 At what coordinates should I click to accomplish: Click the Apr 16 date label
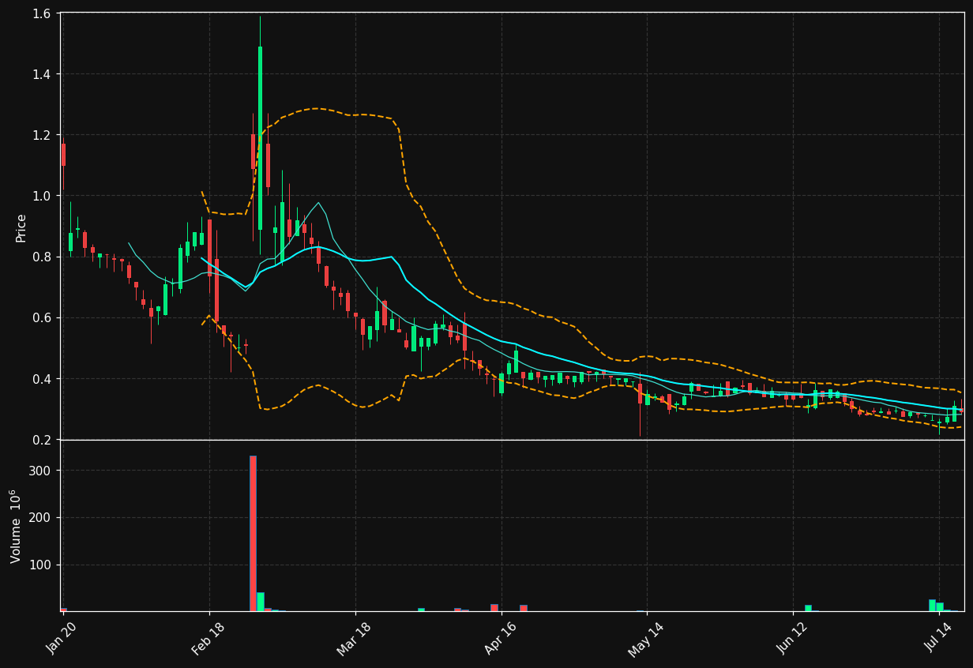500,638
